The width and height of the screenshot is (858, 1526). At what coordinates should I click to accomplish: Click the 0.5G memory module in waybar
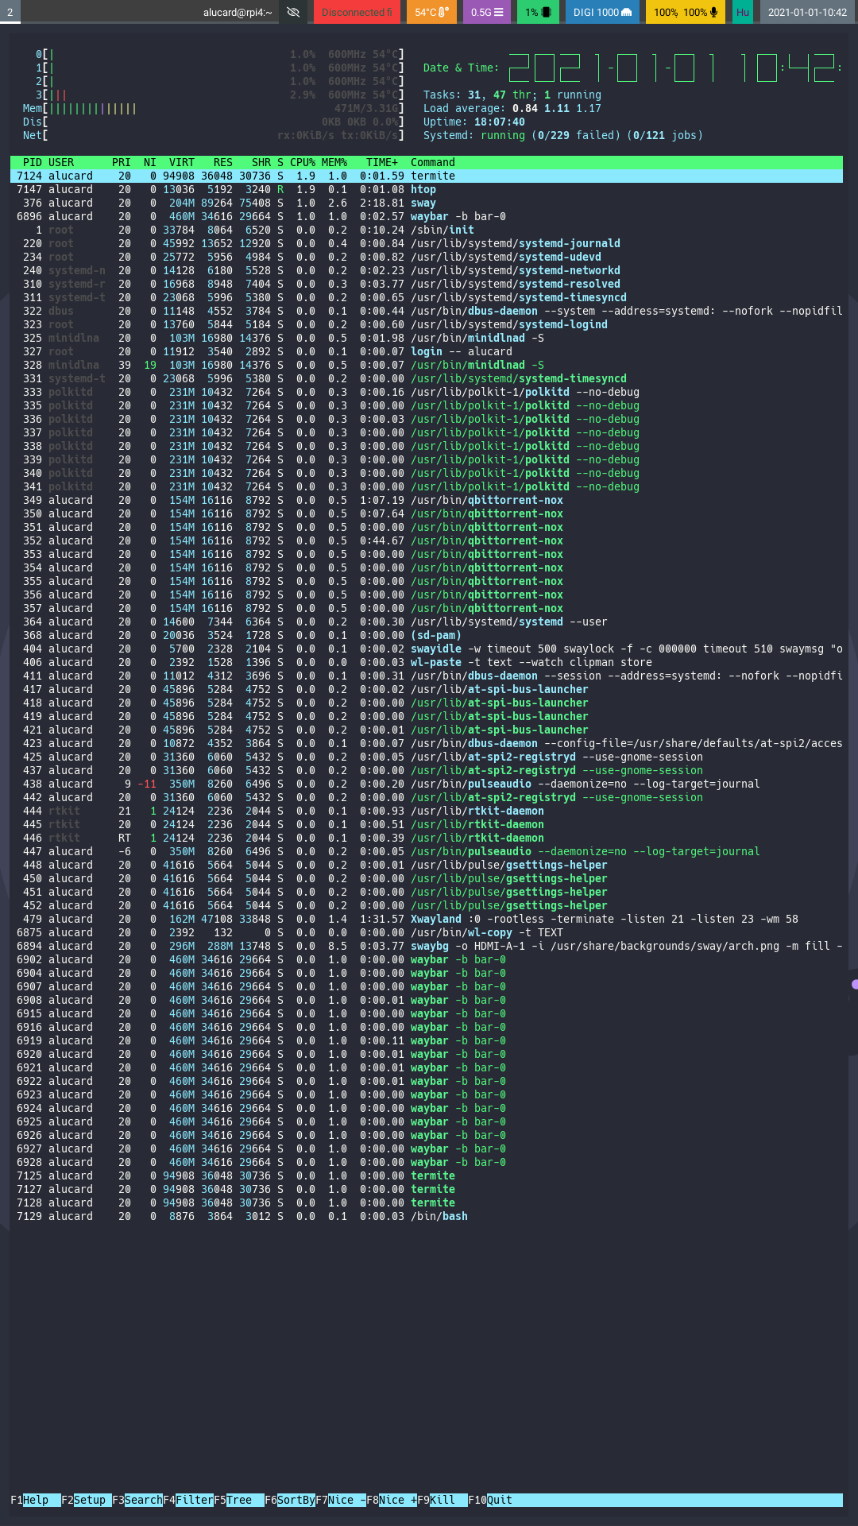click(487, 12)
